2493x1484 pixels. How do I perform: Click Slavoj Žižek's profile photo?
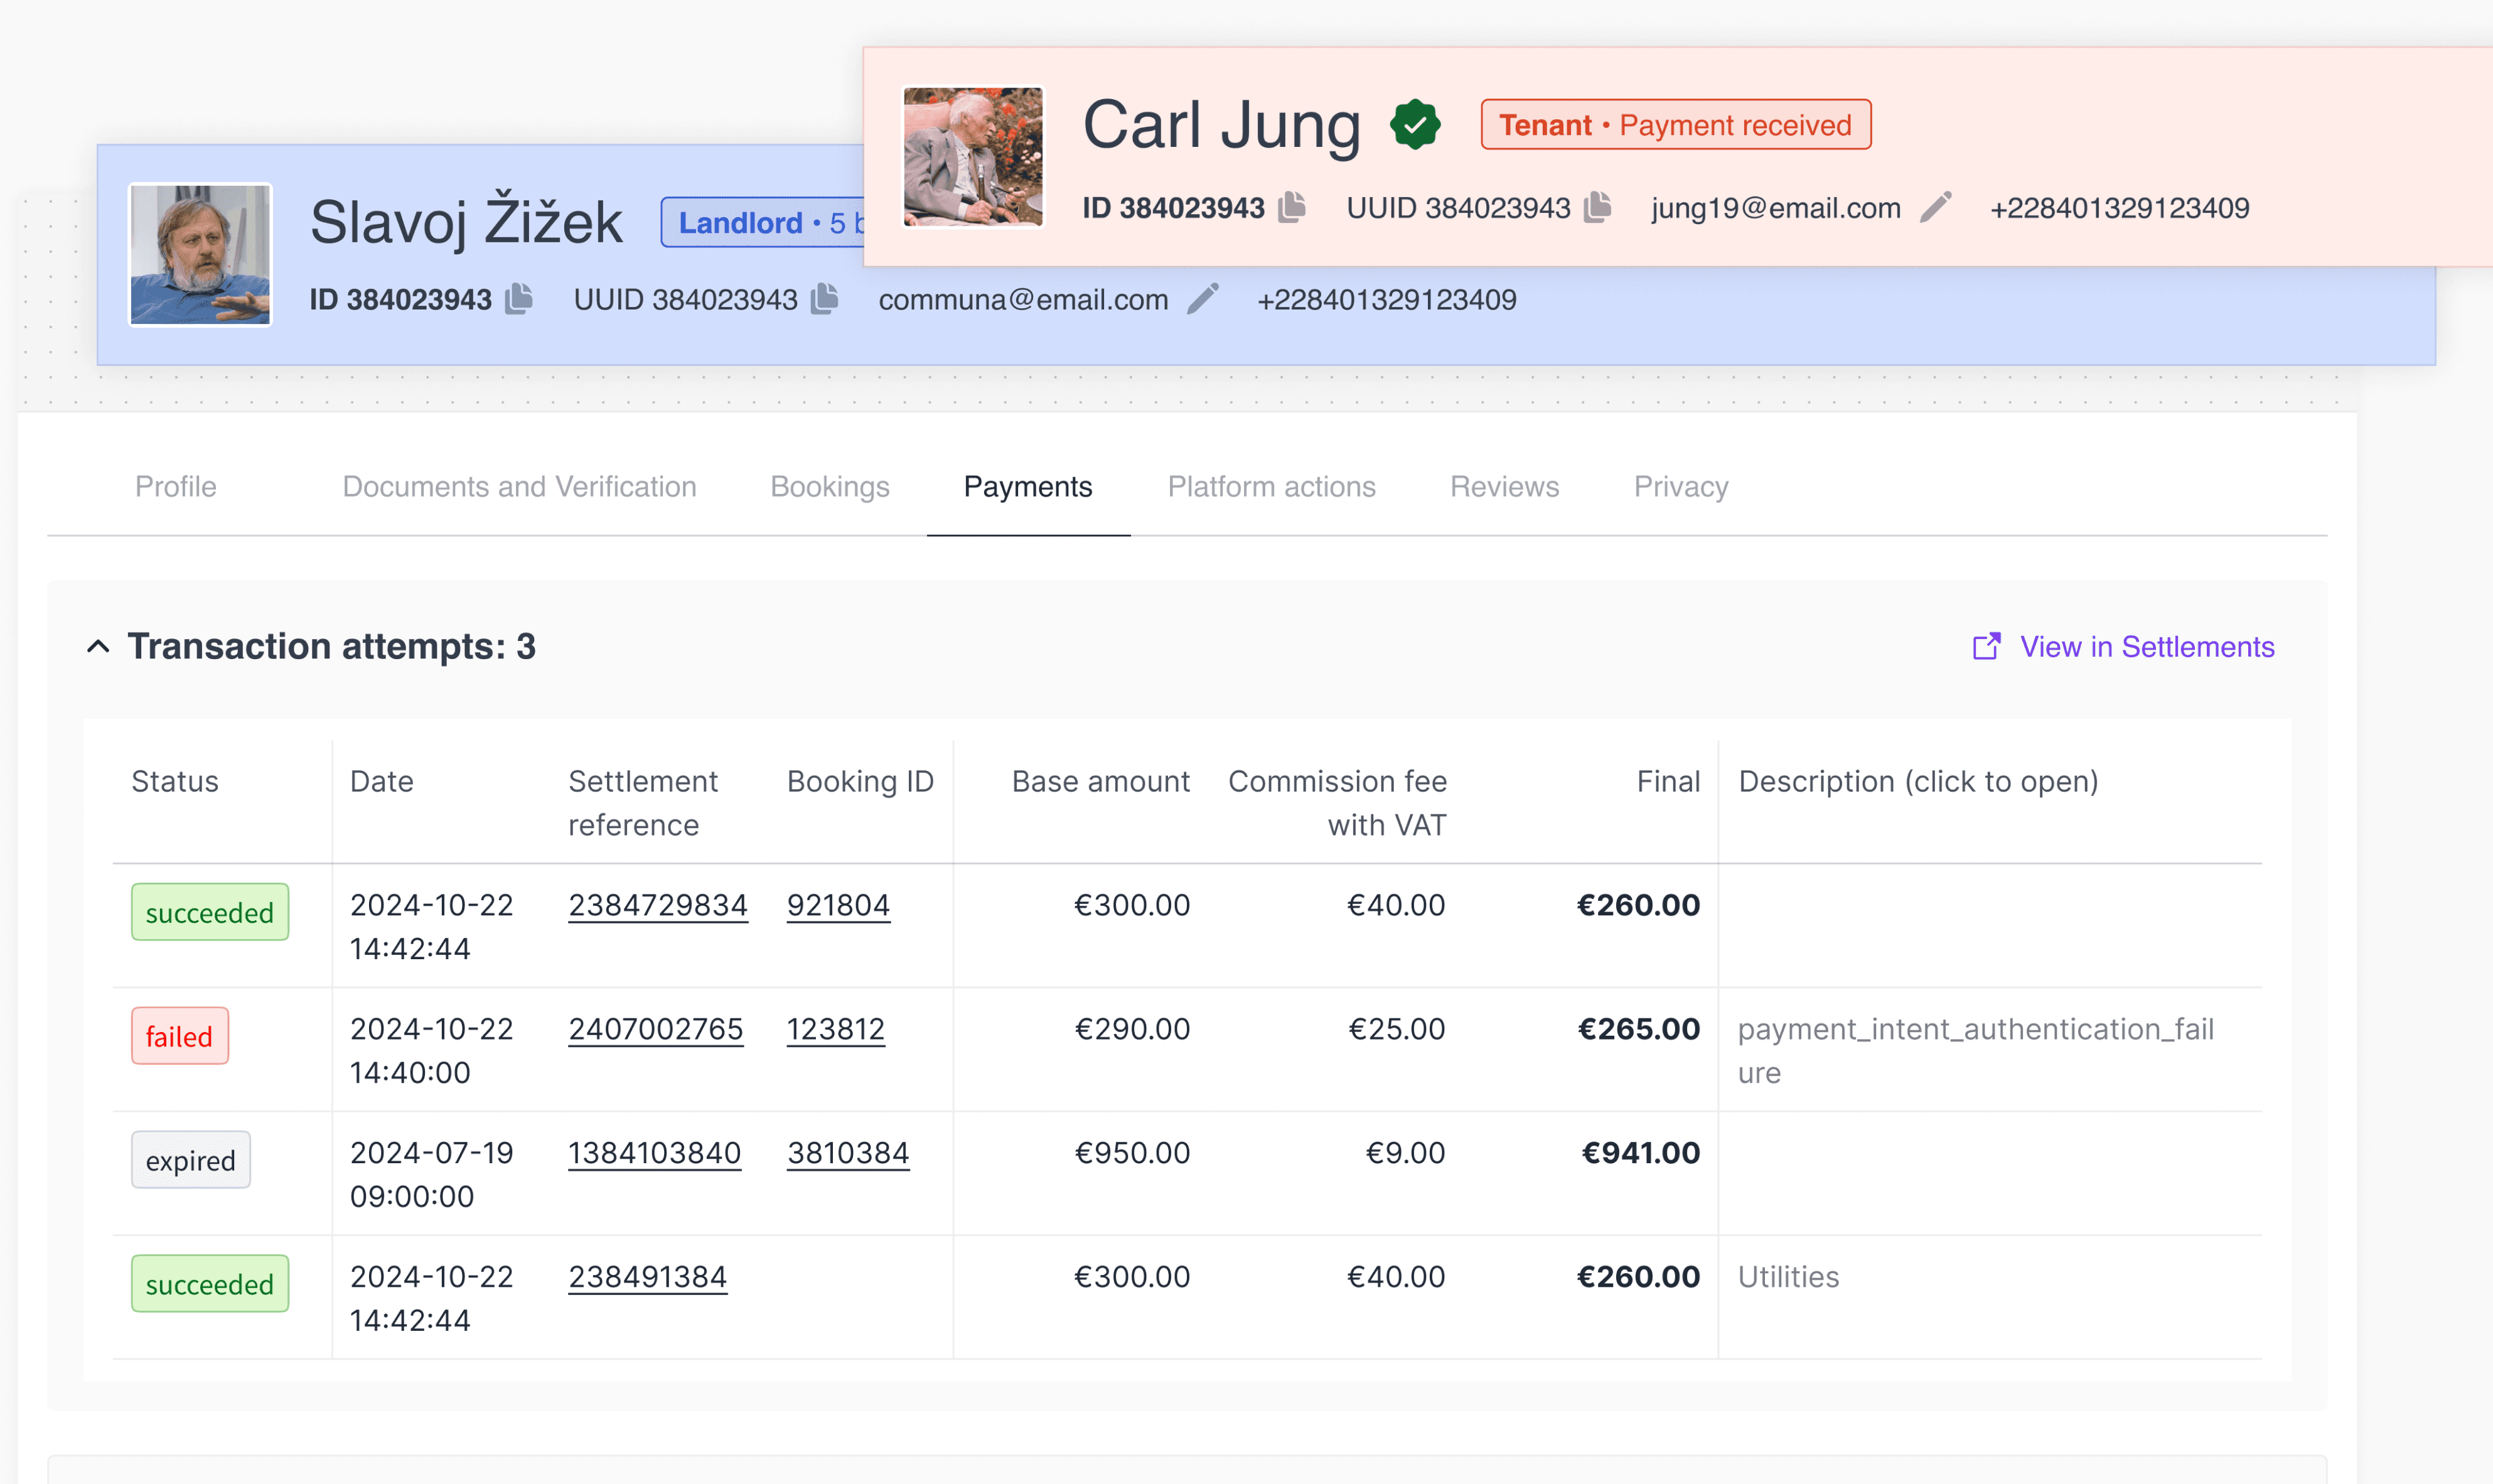pos(200,255)
